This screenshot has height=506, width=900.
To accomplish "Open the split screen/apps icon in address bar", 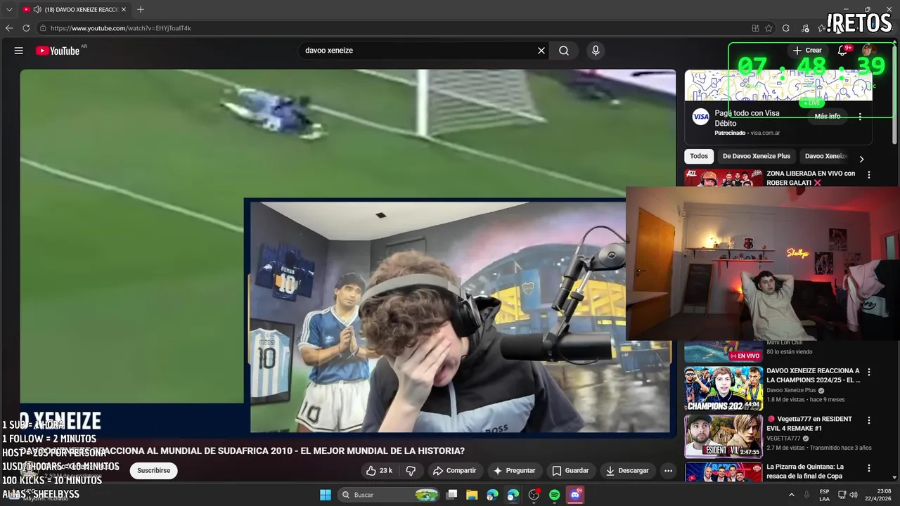I will pos(755,28).
